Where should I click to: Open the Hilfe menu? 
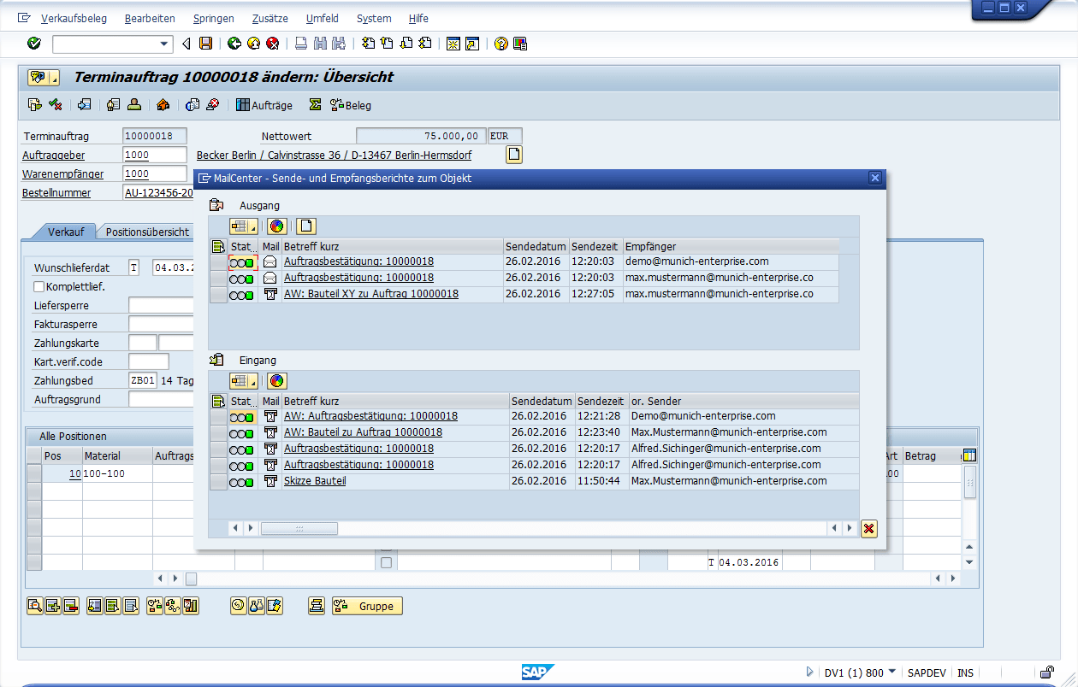click(418, 18)
